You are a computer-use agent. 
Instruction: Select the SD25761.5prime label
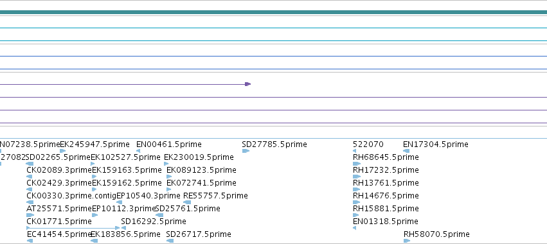coord(188,209)
